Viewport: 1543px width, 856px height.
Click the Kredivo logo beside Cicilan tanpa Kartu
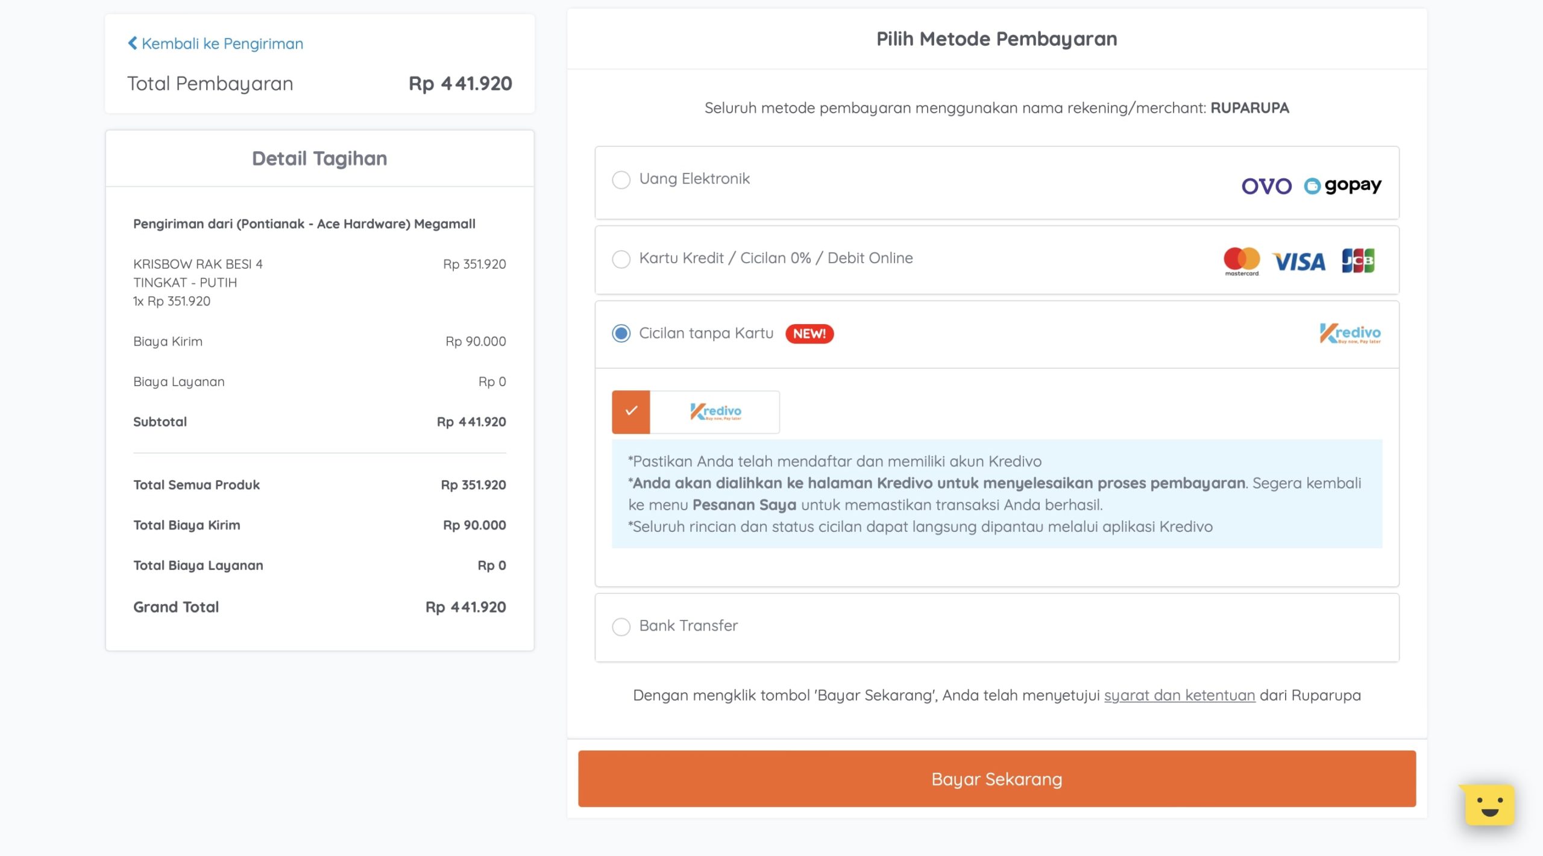tap(1350, 333)
